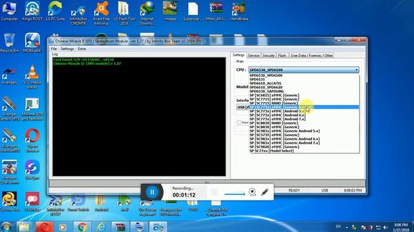Pause the screen recording
The height and width of the screenshot is (232, 414).
(x=152, y=192)
